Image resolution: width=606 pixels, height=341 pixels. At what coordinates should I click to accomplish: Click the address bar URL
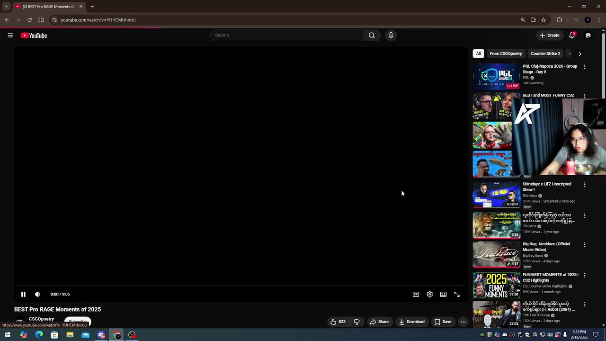98,20
